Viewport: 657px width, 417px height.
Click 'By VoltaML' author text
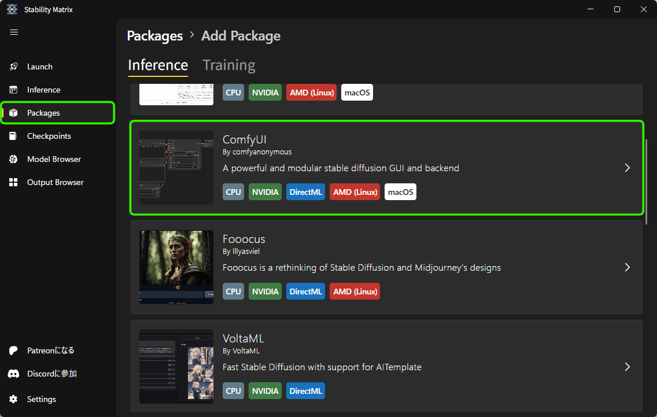pos(241,351)
